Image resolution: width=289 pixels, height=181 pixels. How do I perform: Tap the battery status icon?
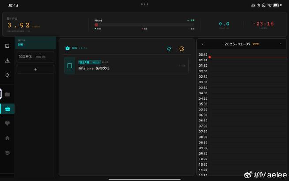(276, 5)
